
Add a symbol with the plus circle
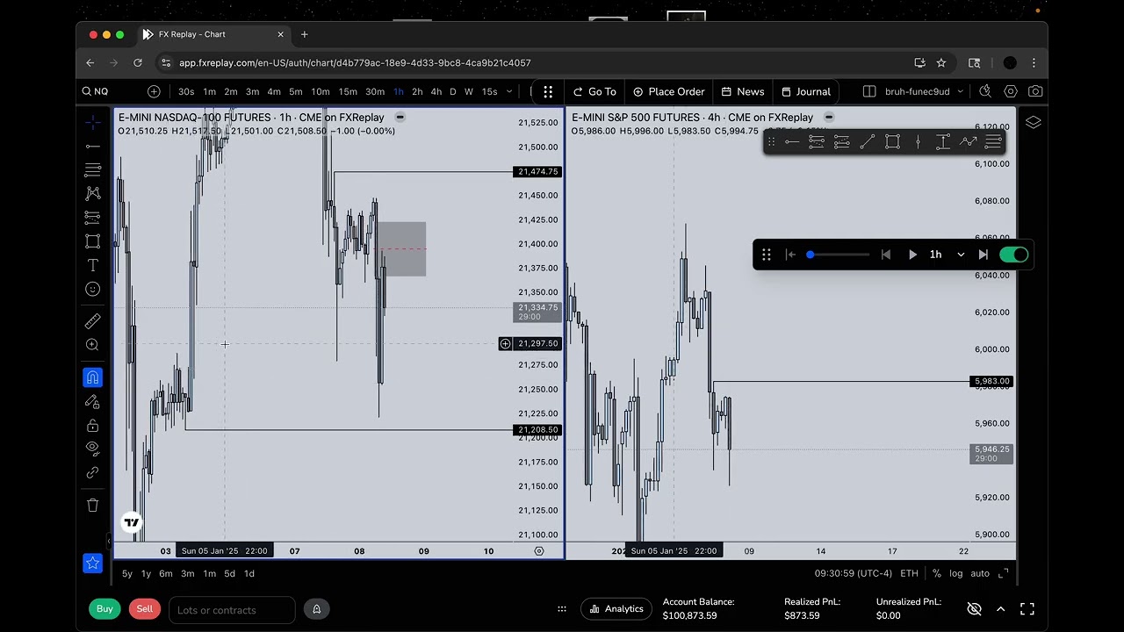(154, 91)
